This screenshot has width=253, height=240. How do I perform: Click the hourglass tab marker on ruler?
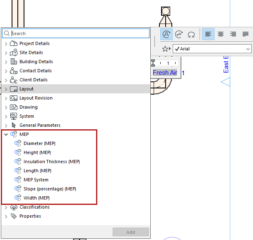click(x=153, y=63)
